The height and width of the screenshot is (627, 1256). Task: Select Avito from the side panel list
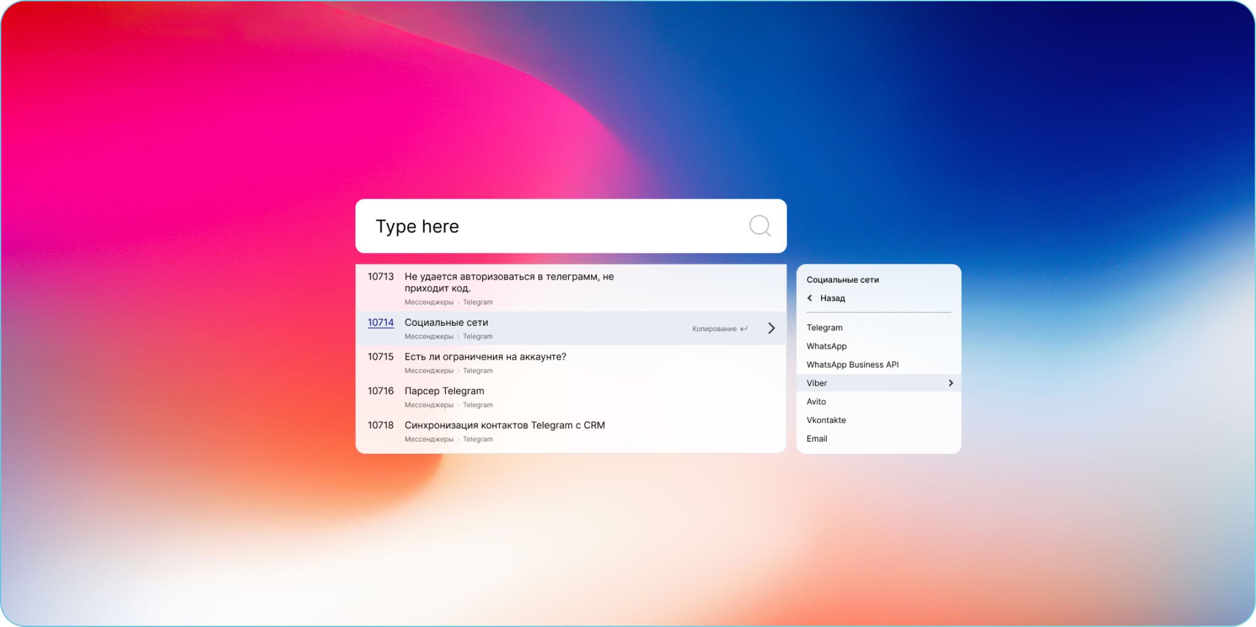(x=816, y=402)
